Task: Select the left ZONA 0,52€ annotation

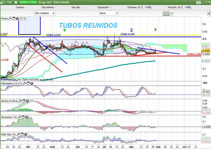Action: click(53, 35)
